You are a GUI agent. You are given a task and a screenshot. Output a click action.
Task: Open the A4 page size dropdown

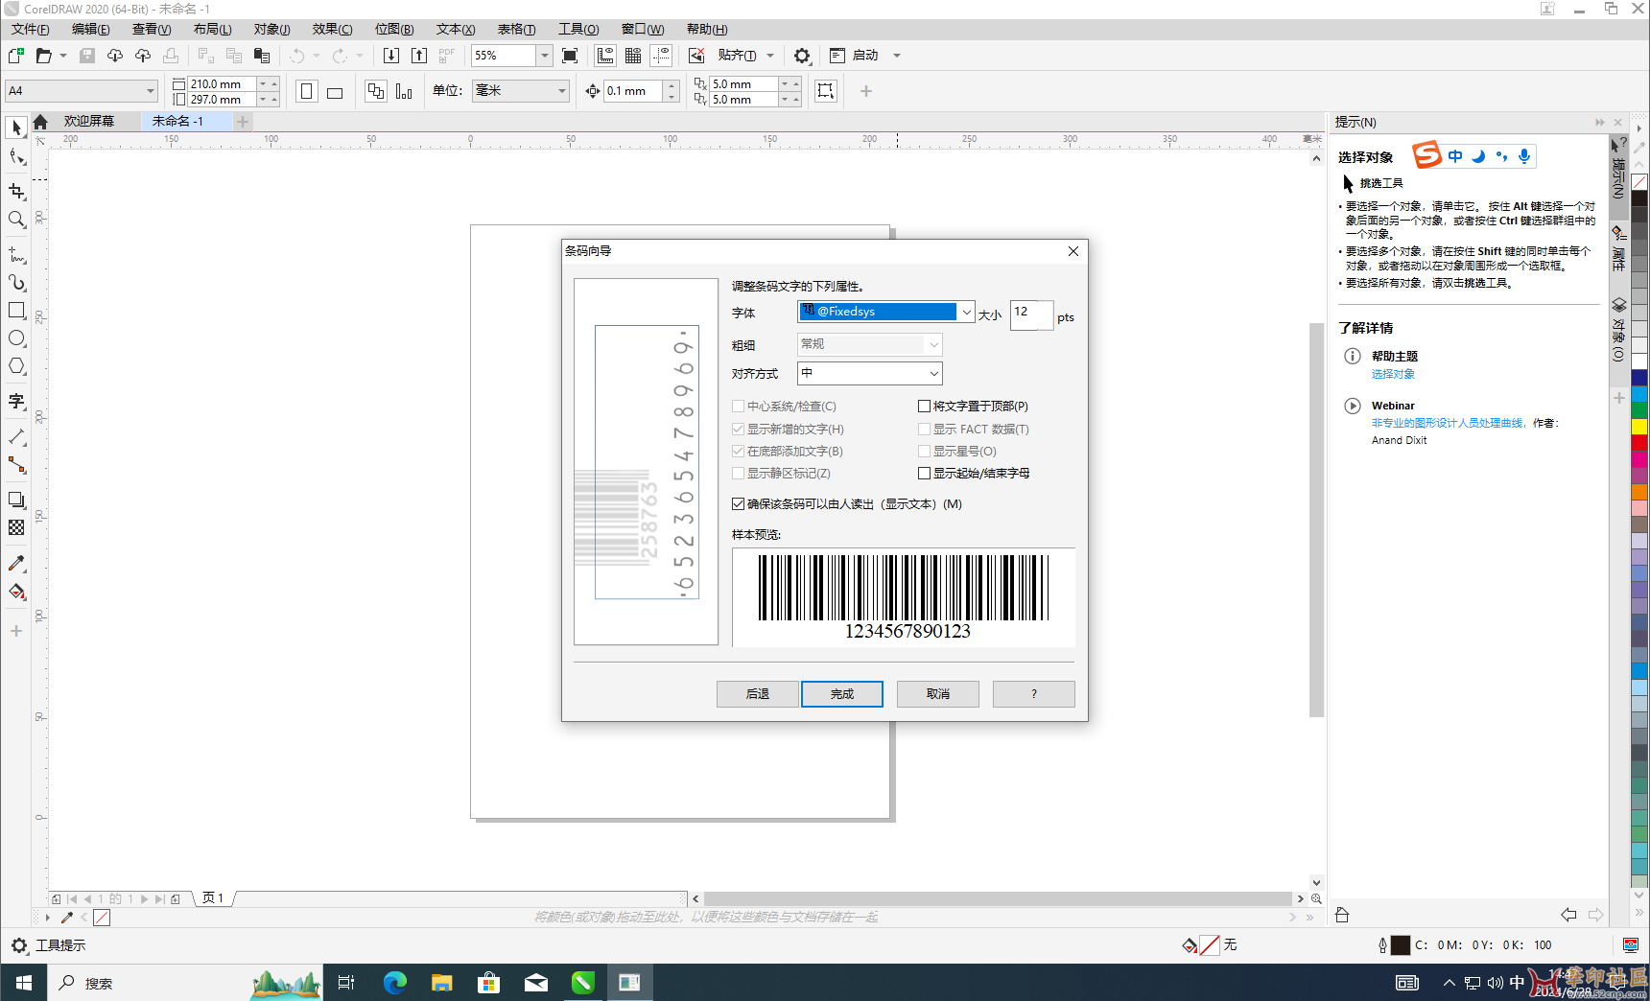151,91
